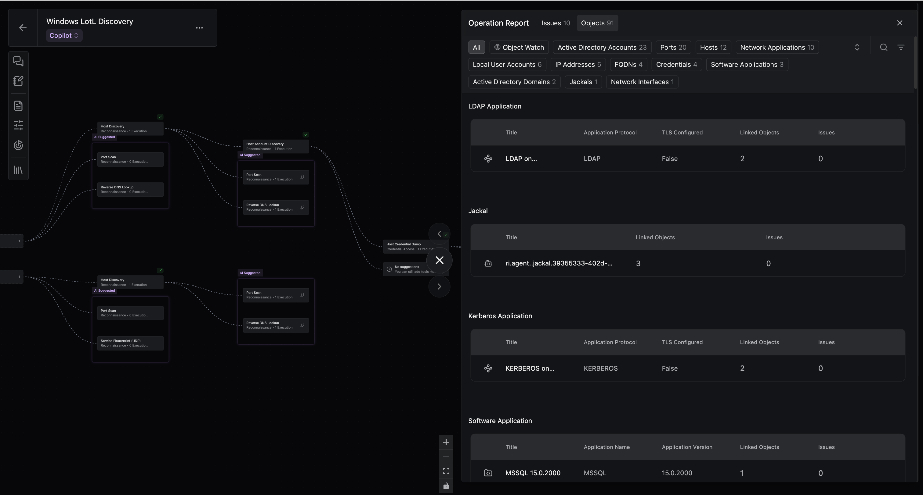The image size is (923, 495).
Task: Open the library sidebar icon
Action: click(x=18, y=170)
